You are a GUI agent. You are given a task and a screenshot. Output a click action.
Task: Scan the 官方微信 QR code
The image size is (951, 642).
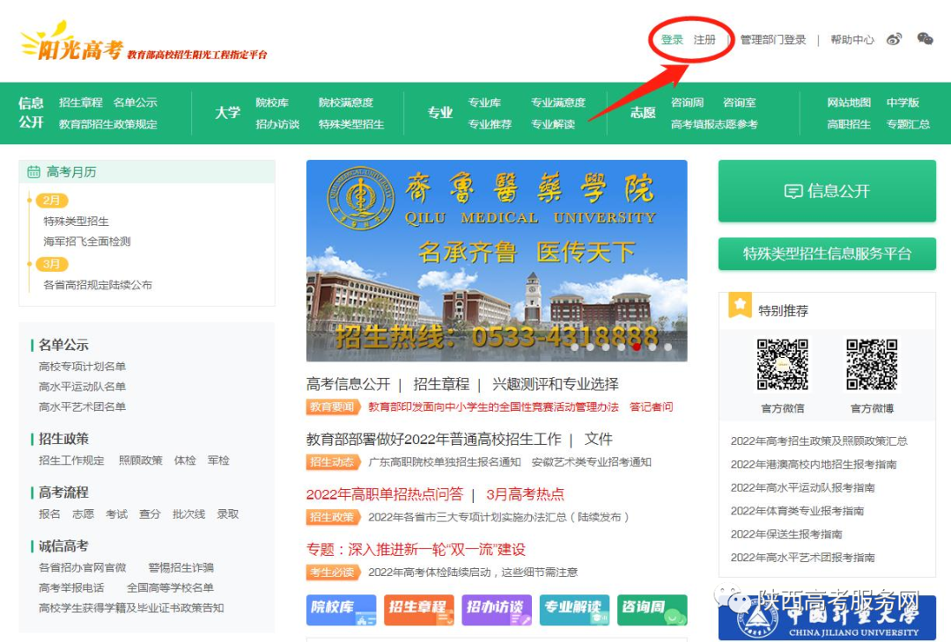[783, 364]
